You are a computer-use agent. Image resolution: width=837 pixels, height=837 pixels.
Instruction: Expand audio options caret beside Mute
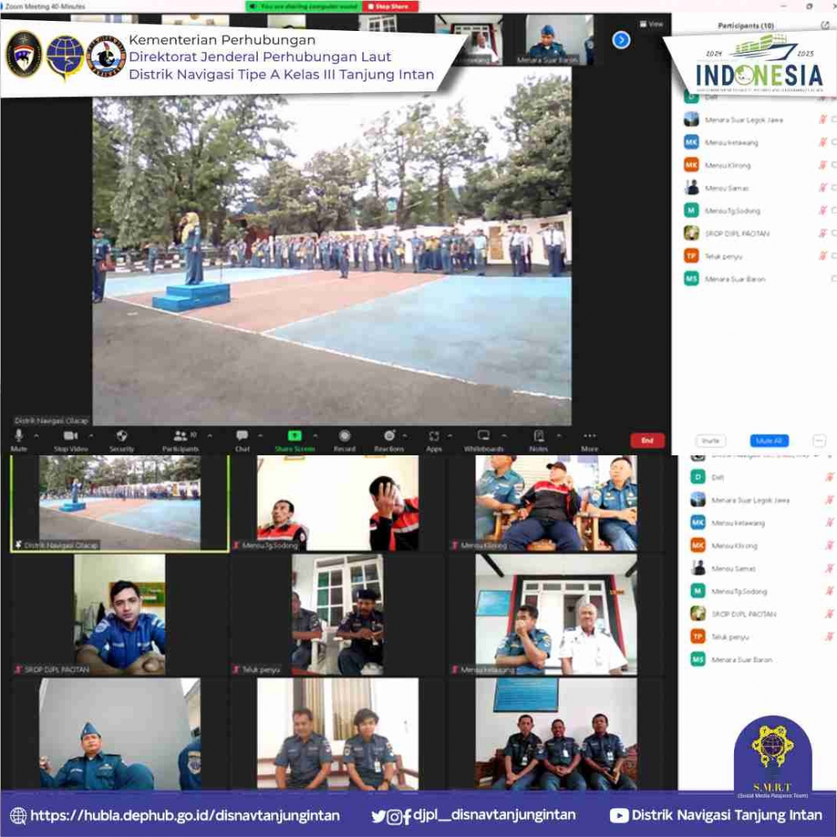point(36,435)
